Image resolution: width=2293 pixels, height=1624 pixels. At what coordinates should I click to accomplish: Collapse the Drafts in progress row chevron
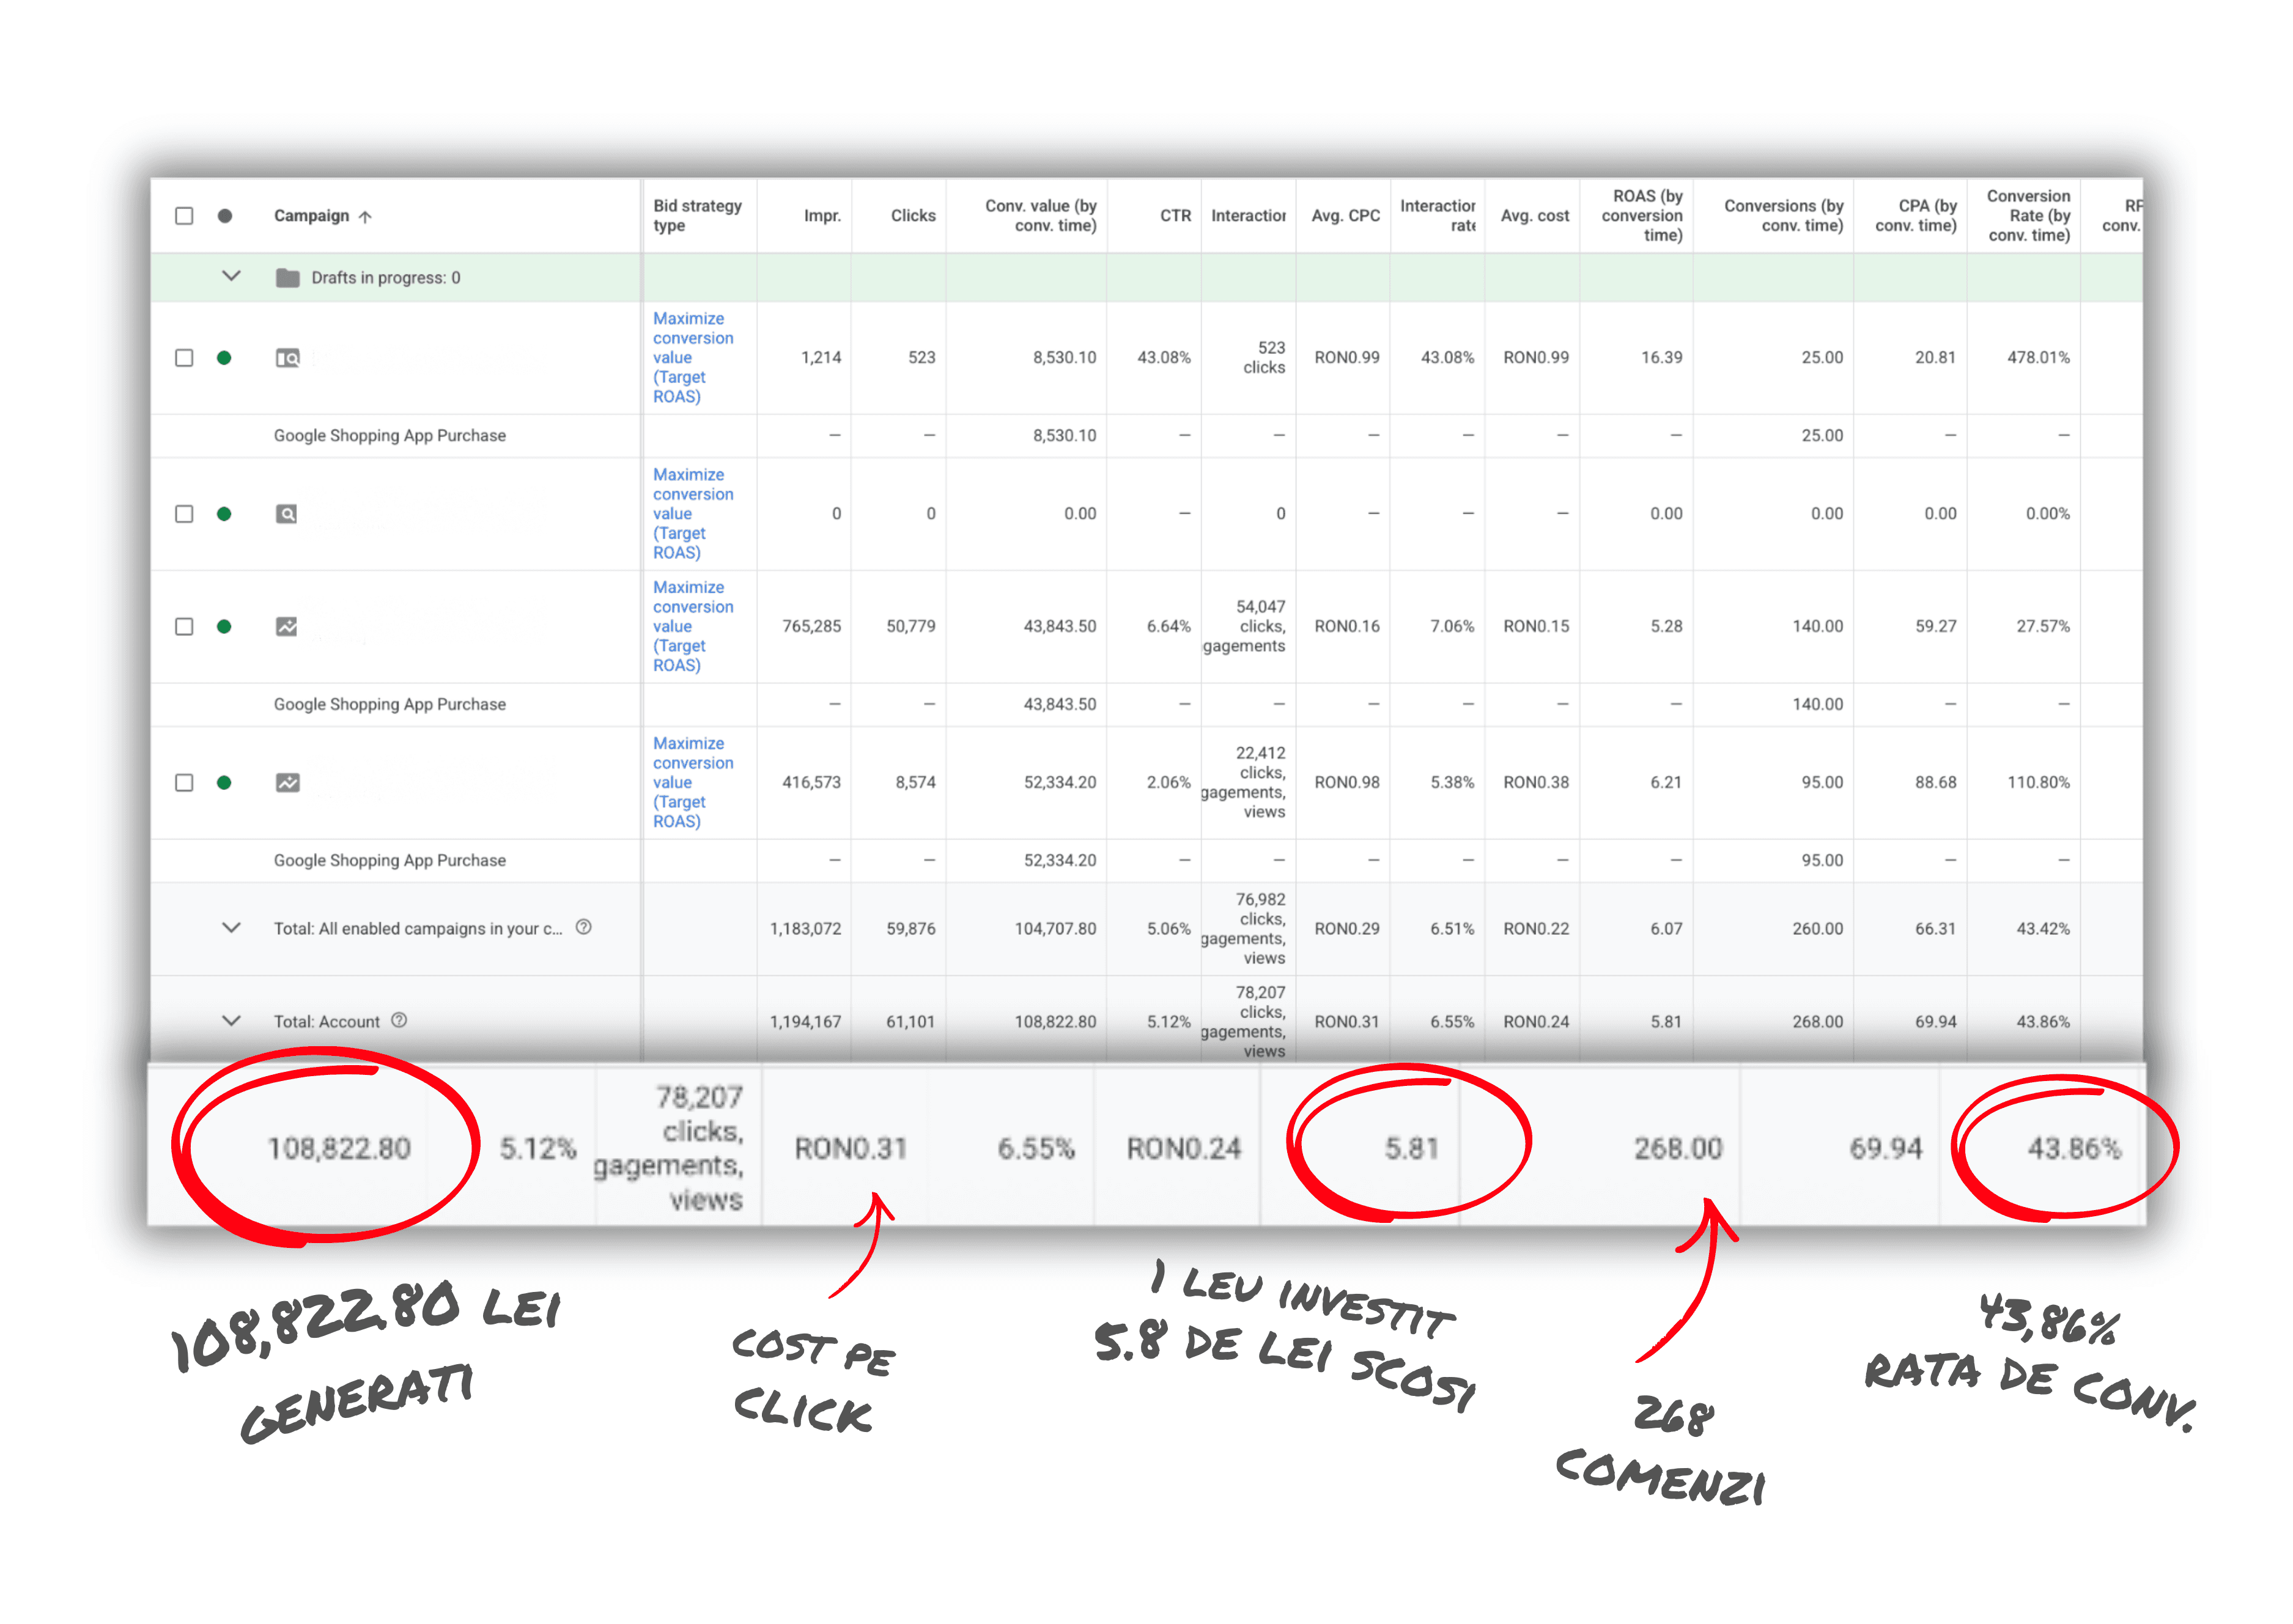231,276
